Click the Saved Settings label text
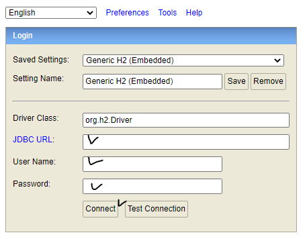The height and width of the screenshot is (243, 307). (41, 60)
